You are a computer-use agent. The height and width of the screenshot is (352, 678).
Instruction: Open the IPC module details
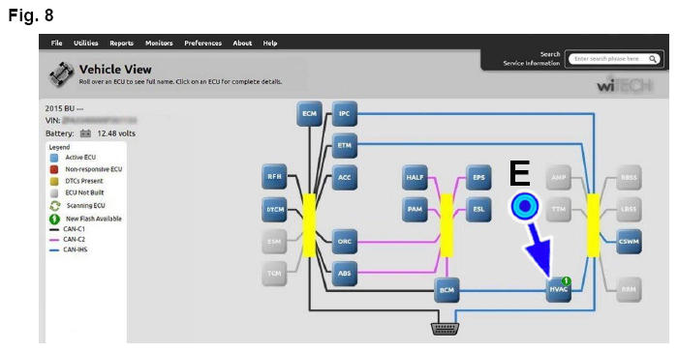click(345, 113)
